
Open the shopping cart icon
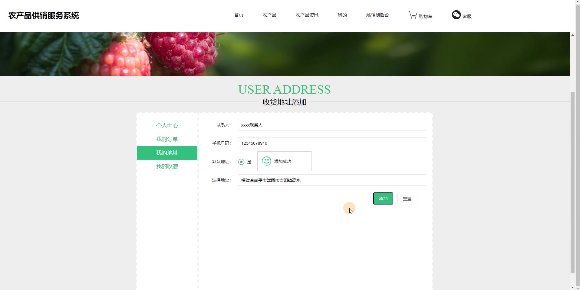tap(413, 15)
